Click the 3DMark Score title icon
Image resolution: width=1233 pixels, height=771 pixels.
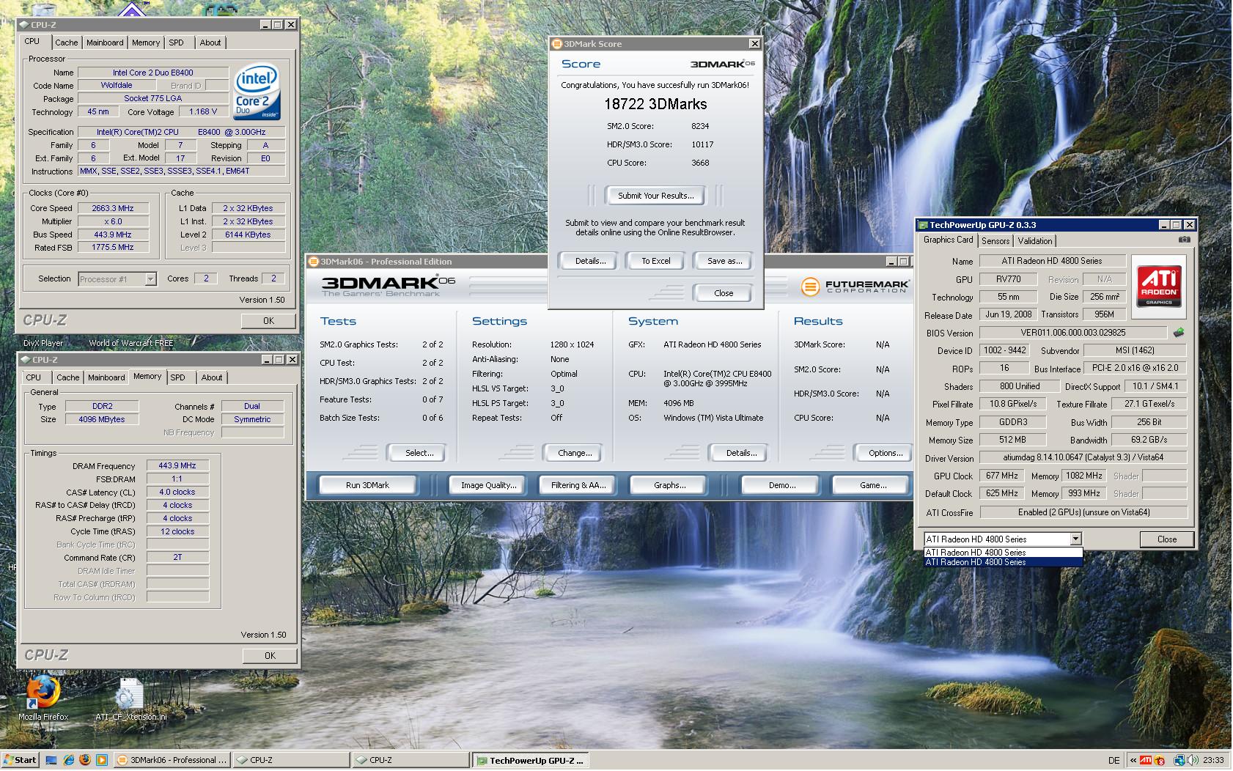556,44
